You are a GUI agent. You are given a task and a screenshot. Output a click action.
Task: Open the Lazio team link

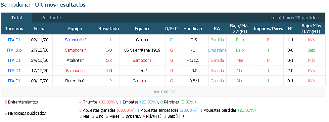[x=141, y=71]
